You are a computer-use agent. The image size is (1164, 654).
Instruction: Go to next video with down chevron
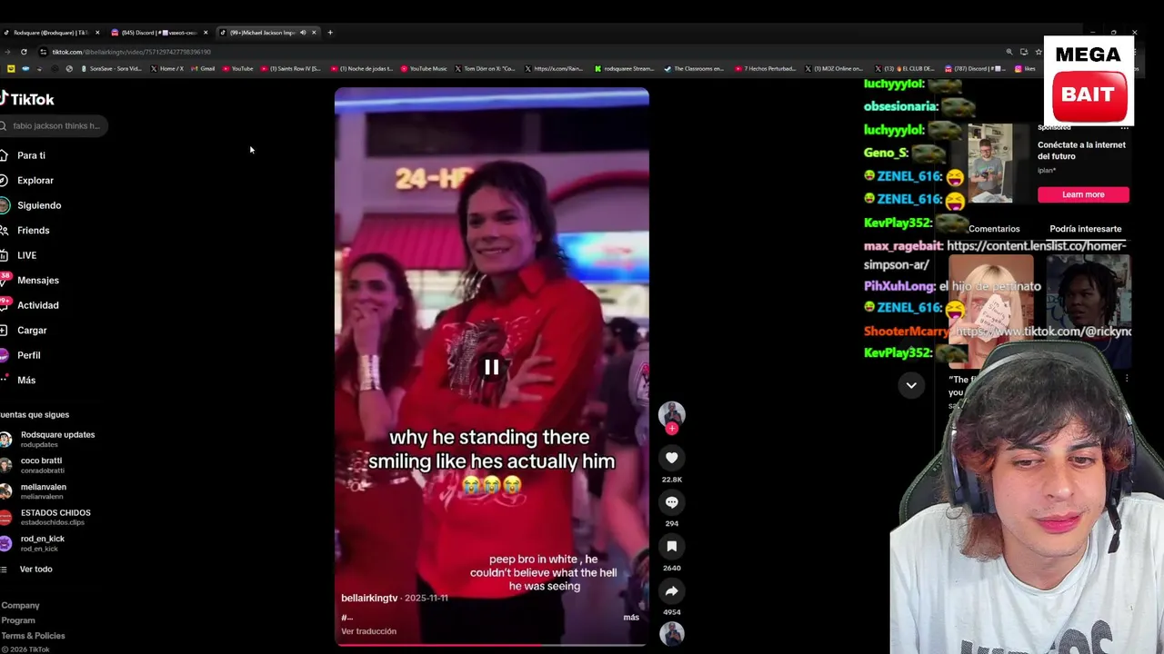[911, 385]
